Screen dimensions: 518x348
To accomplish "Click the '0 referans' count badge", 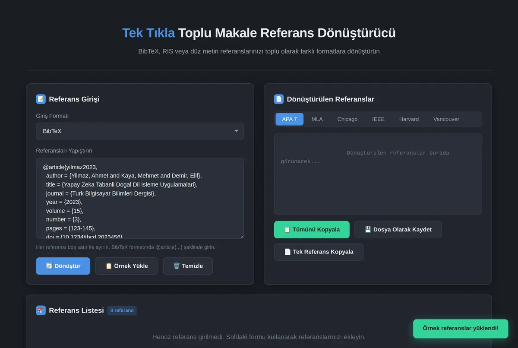I will 122,310.
